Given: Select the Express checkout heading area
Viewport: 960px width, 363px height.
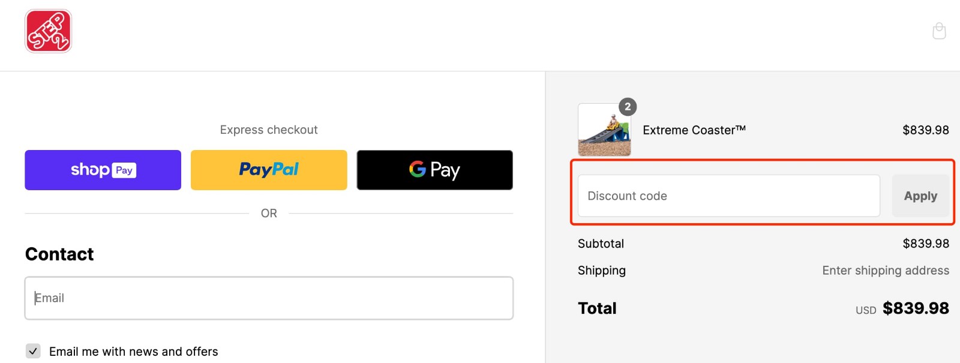Looking at the screenshot, I should tap(269, 130).
